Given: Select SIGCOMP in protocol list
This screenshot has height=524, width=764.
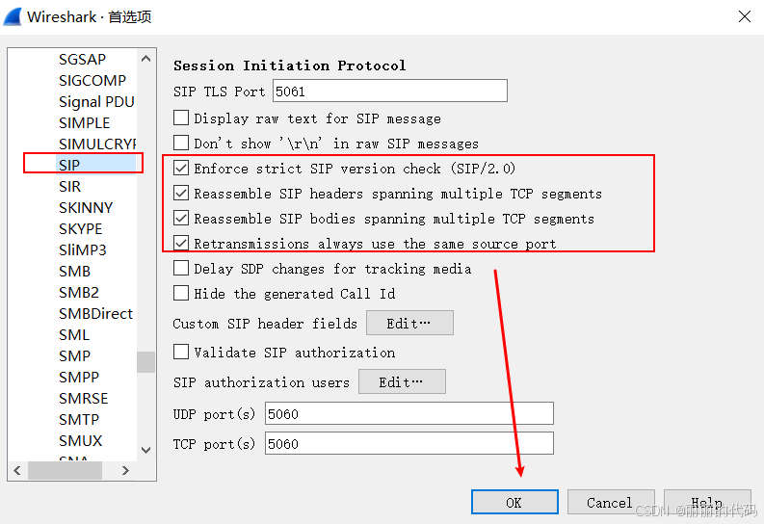Looking at the screenshot, I should 92,80.
